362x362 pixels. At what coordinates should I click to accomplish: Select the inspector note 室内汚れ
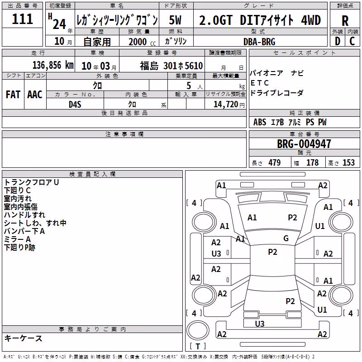click(18, 199)
